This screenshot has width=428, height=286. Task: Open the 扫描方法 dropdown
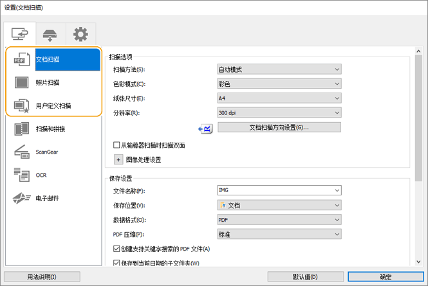click(279, 69)
